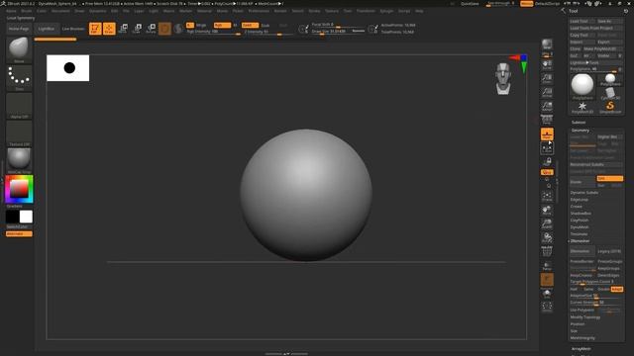The image size is (634, 356).
Task: Select the Rotate transform icon
Action: (x=151, y=29)
